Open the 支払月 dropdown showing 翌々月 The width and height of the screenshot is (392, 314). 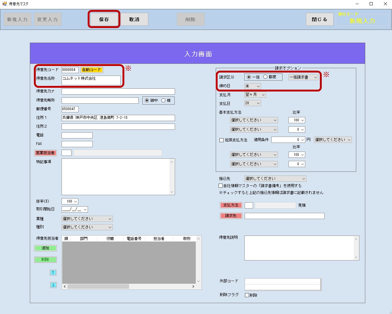(x=255, y=95)
